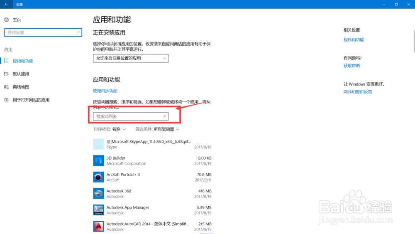Screen dimensions: 415x234
Task: Click magnifier in app list search box
Action: point(164,116)
